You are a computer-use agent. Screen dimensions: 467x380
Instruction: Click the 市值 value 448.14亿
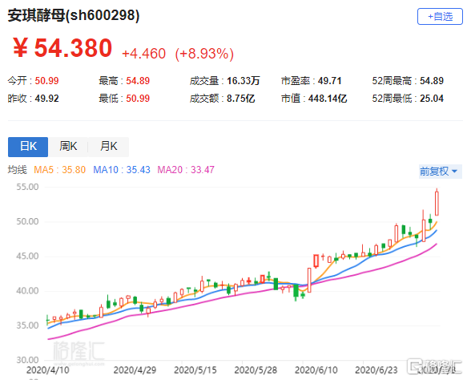tap(328, 99)
